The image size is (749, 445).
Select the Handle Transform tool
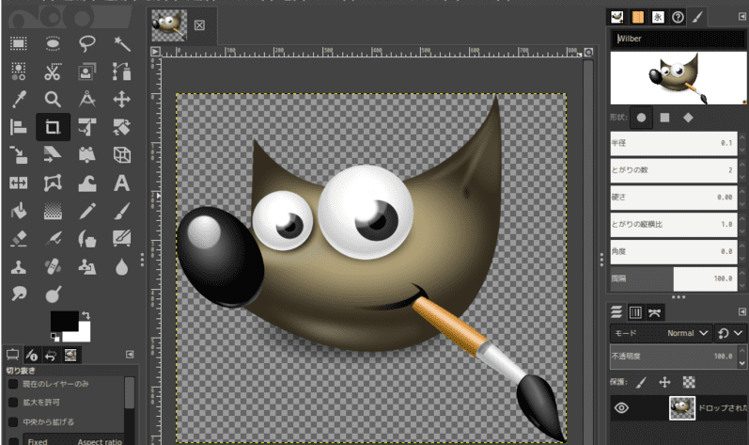tap(87, 155)
